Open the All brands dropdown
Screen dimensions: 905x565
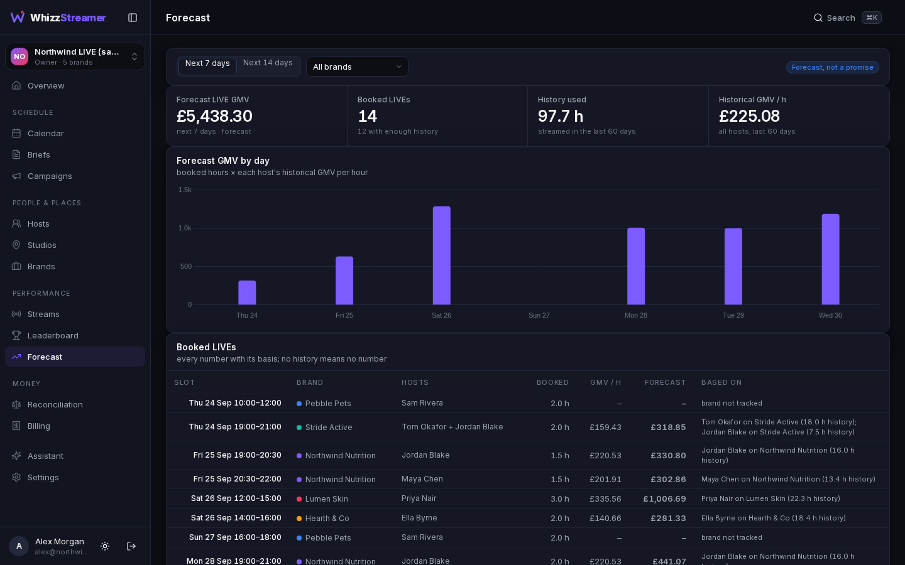[357, 67]
